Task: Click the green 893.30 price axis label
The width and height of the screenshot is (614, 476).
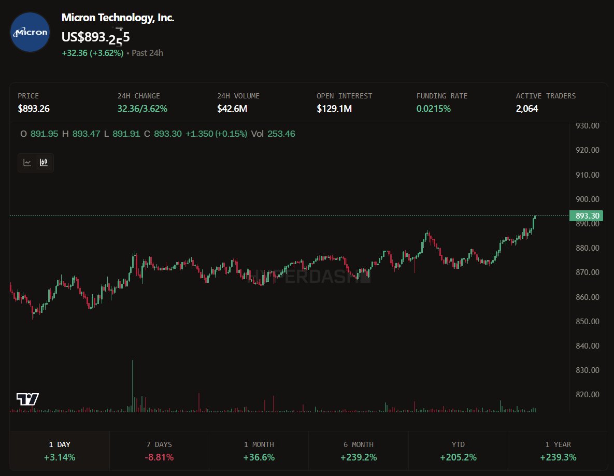Action: click(x=586, y=215)
